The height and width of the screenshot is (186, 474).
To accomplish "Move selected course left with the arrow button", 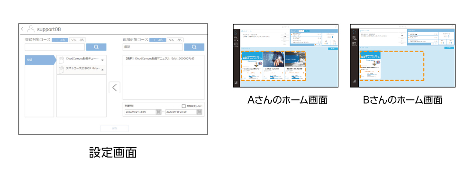I will coord(114,87).
